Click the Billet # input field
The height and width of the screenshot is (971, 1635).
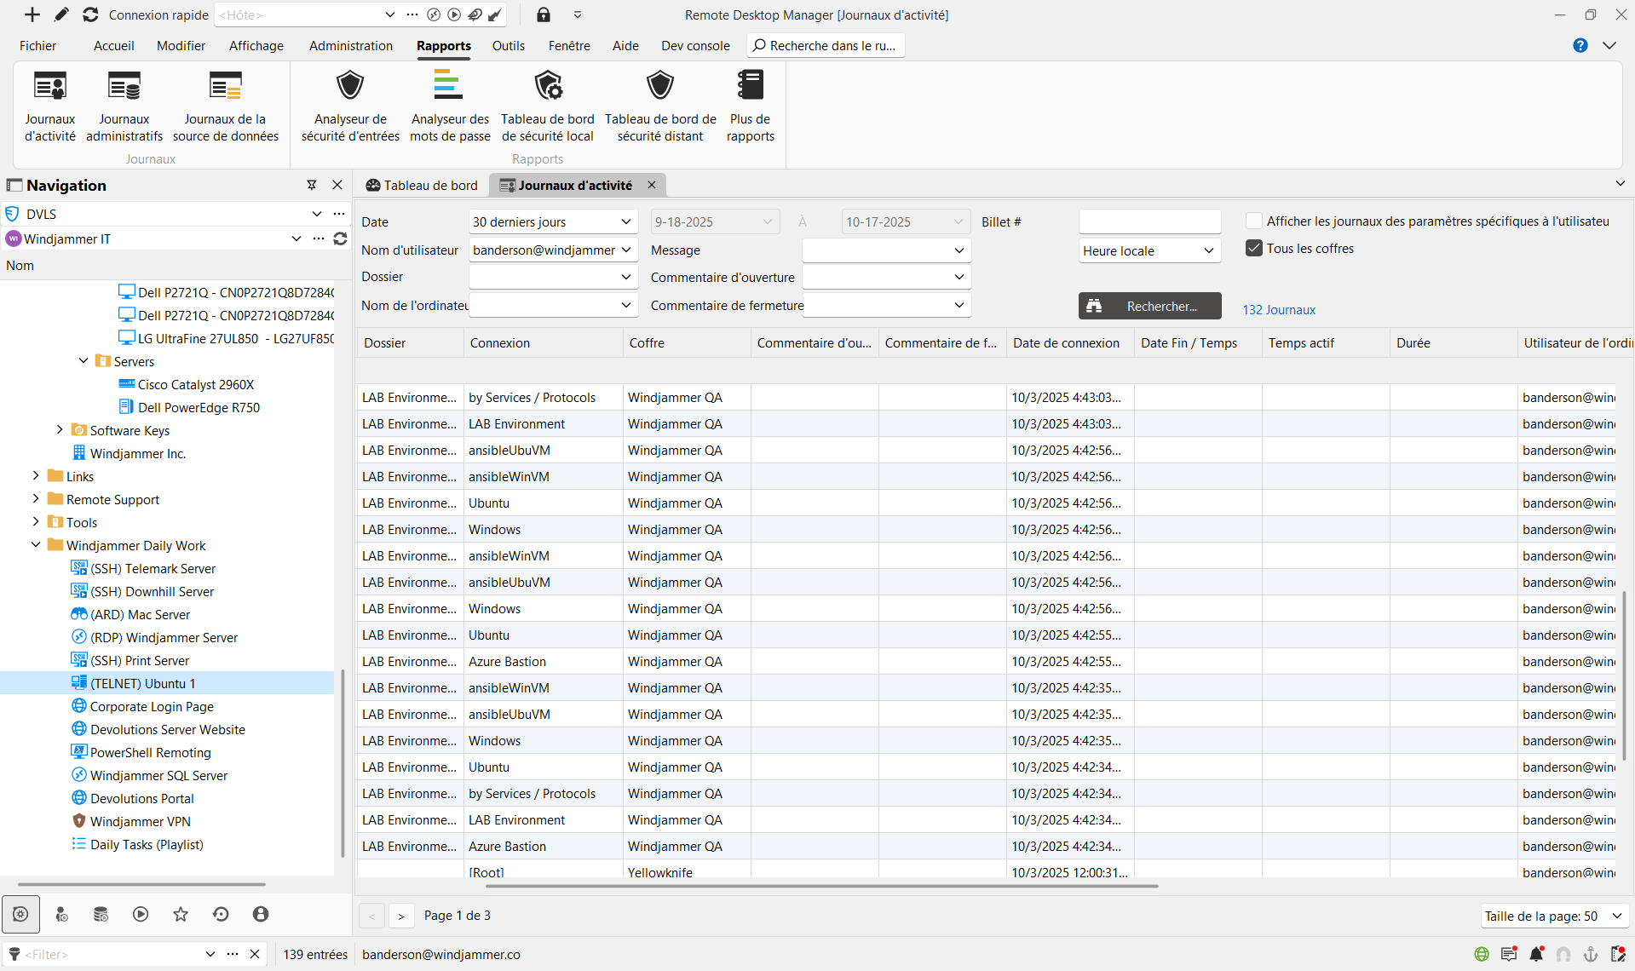pos(1149,222)
